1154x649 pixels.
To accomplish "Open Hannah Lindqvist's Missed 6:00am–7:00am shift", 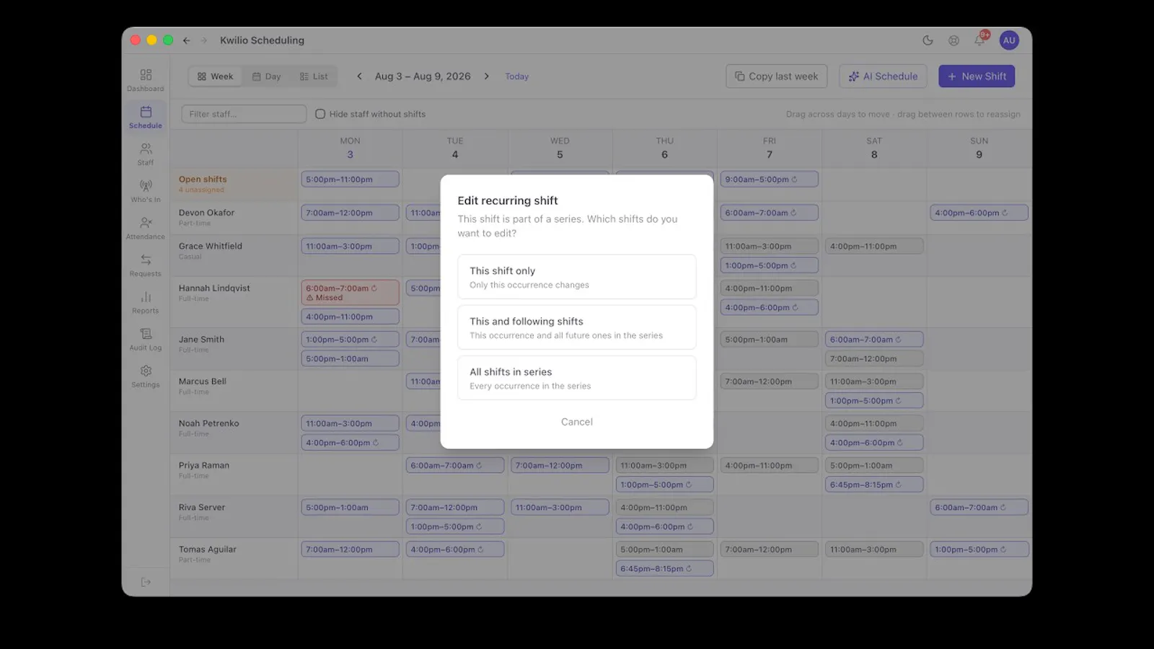I will coord(350,293).
